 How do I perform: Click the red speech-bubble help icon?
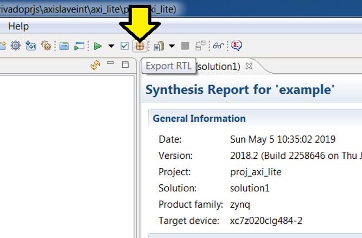[237, 46]
